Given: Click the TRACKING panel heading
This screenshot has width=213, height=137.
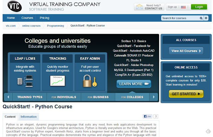Looking at the screenshot, I should click(58, 58).
